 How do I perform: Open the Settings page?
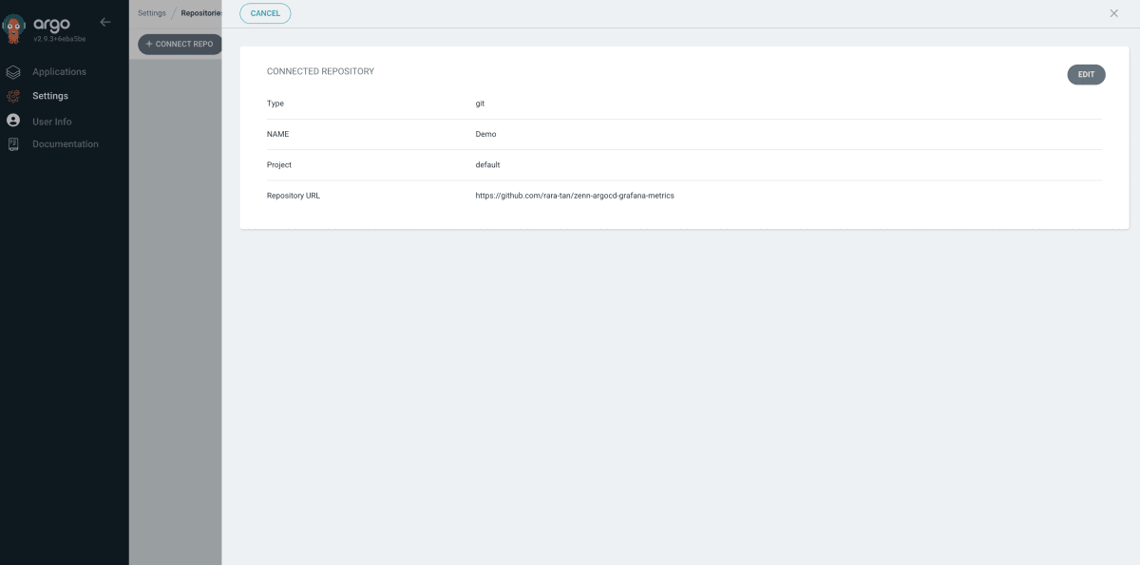click(50, 96)
